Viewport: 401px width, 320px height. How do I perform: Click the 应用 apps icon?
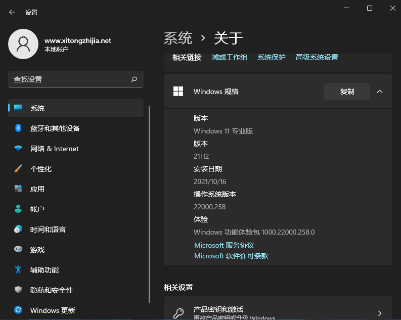[x=18, y=189]
